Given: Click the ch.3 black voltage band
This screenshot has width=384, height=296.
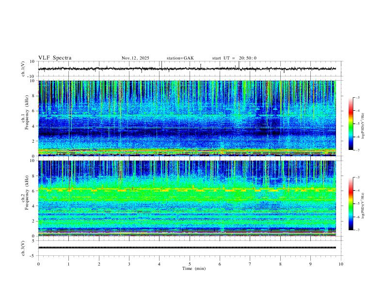Looking at the screenshot, I should click(x=187, y=248).
